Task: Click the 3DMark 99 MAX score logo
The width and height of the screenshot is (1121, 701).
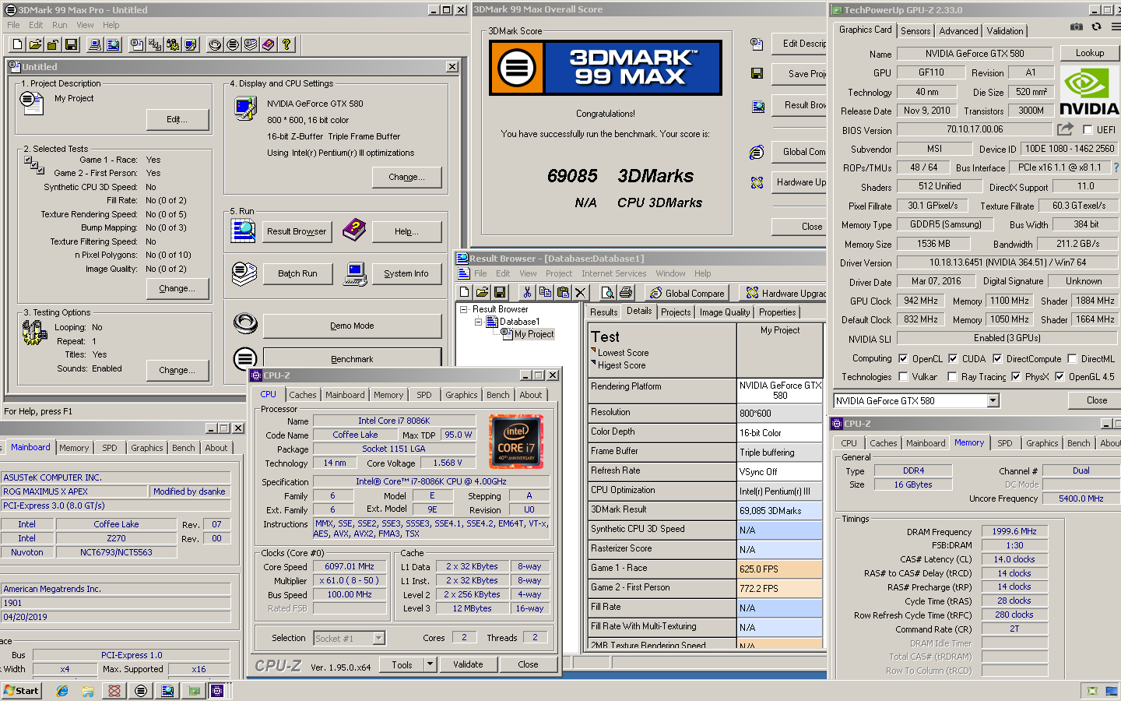Action: coord(606,68)
